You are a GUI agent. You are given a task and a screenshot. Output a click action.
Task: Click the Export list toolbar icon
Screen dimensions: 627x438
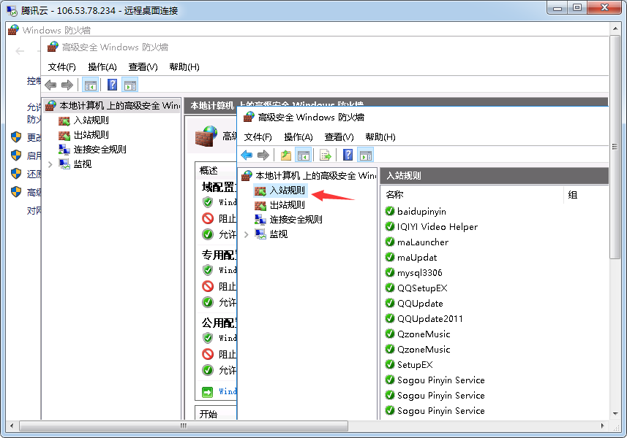pyautogui.click(x=326, y=155)
